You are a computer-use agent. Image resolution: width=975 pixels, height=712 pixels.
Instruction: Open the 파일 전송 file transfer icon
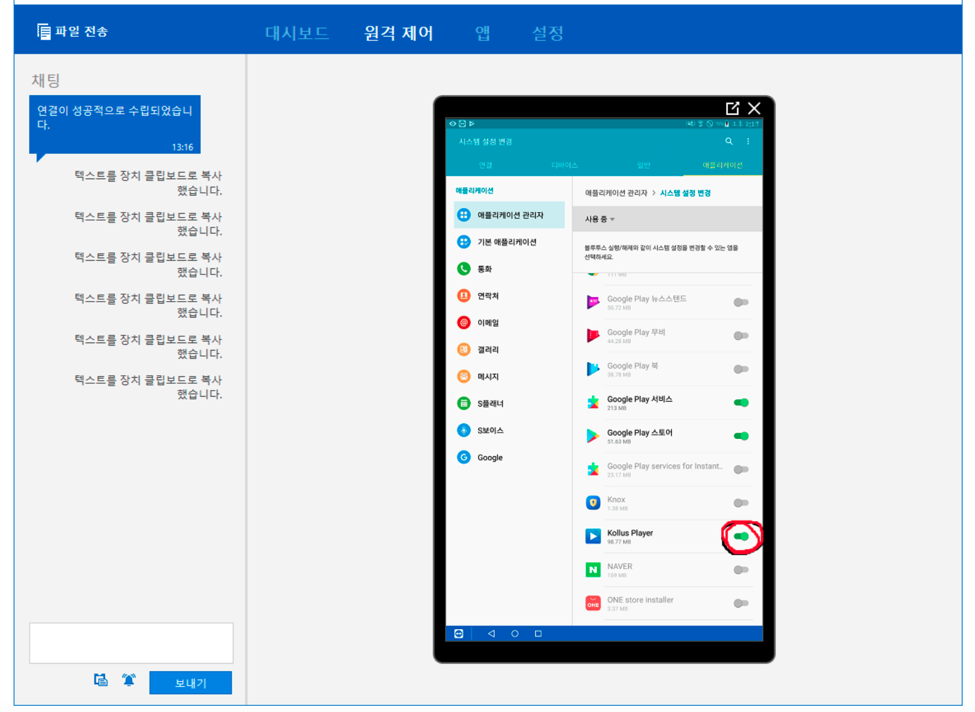point(44,32)
